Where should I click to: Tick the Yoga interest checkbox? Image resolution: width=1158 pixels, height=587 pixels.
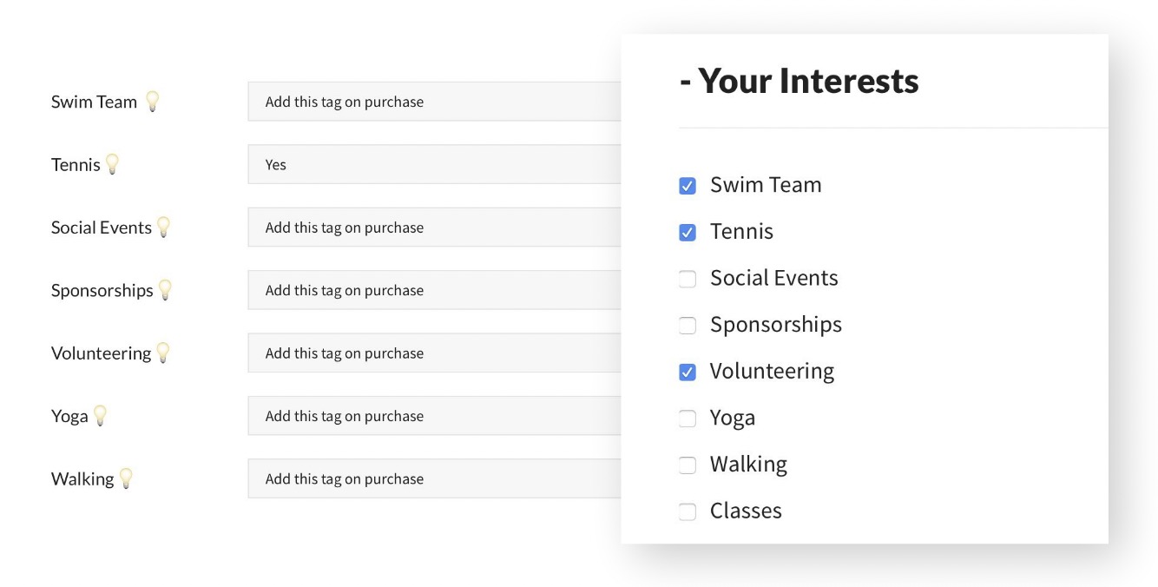point(688,419)
